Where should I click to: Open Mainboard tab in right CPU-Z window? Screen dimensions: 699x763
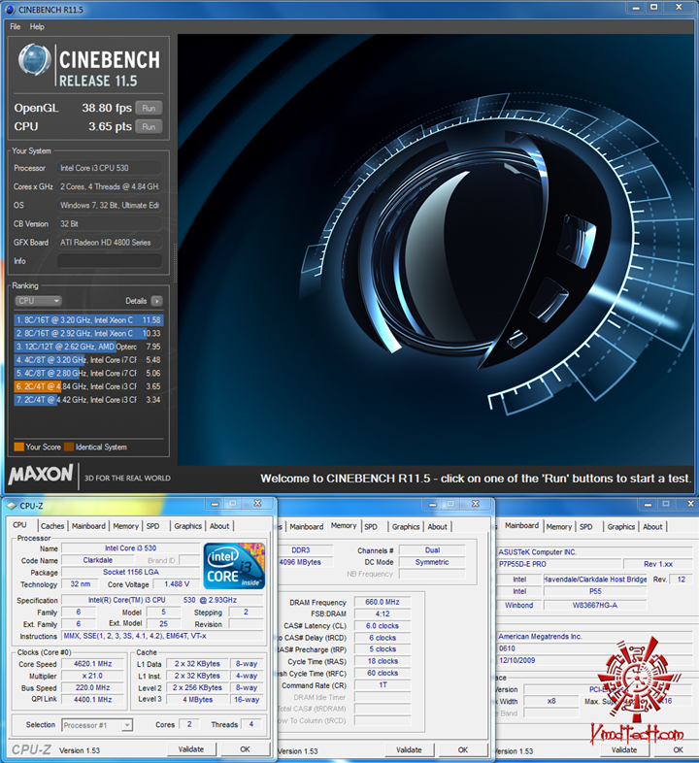521,525
